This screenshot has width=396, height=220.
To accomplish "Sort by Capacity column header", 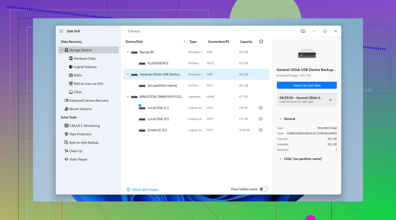I will point(246,42).
